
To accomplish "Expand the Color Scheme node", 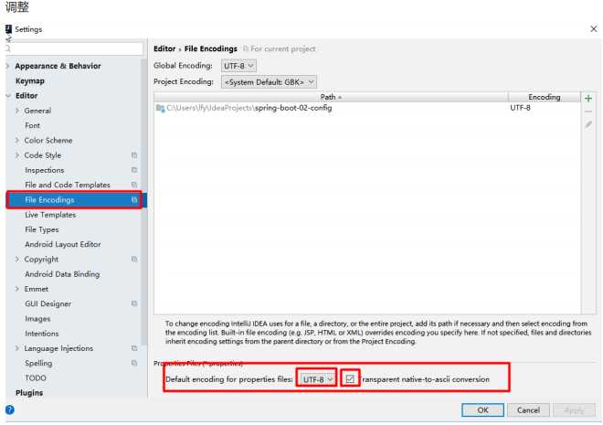I will point(17,141).
